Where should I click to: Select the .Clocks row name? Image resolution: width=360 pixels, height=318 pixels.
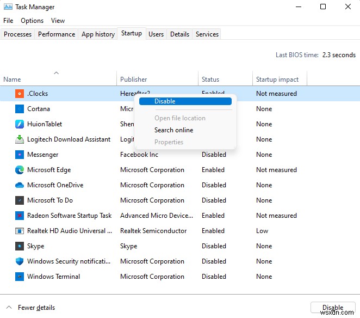pyautogui.click(x=38, y=94)
